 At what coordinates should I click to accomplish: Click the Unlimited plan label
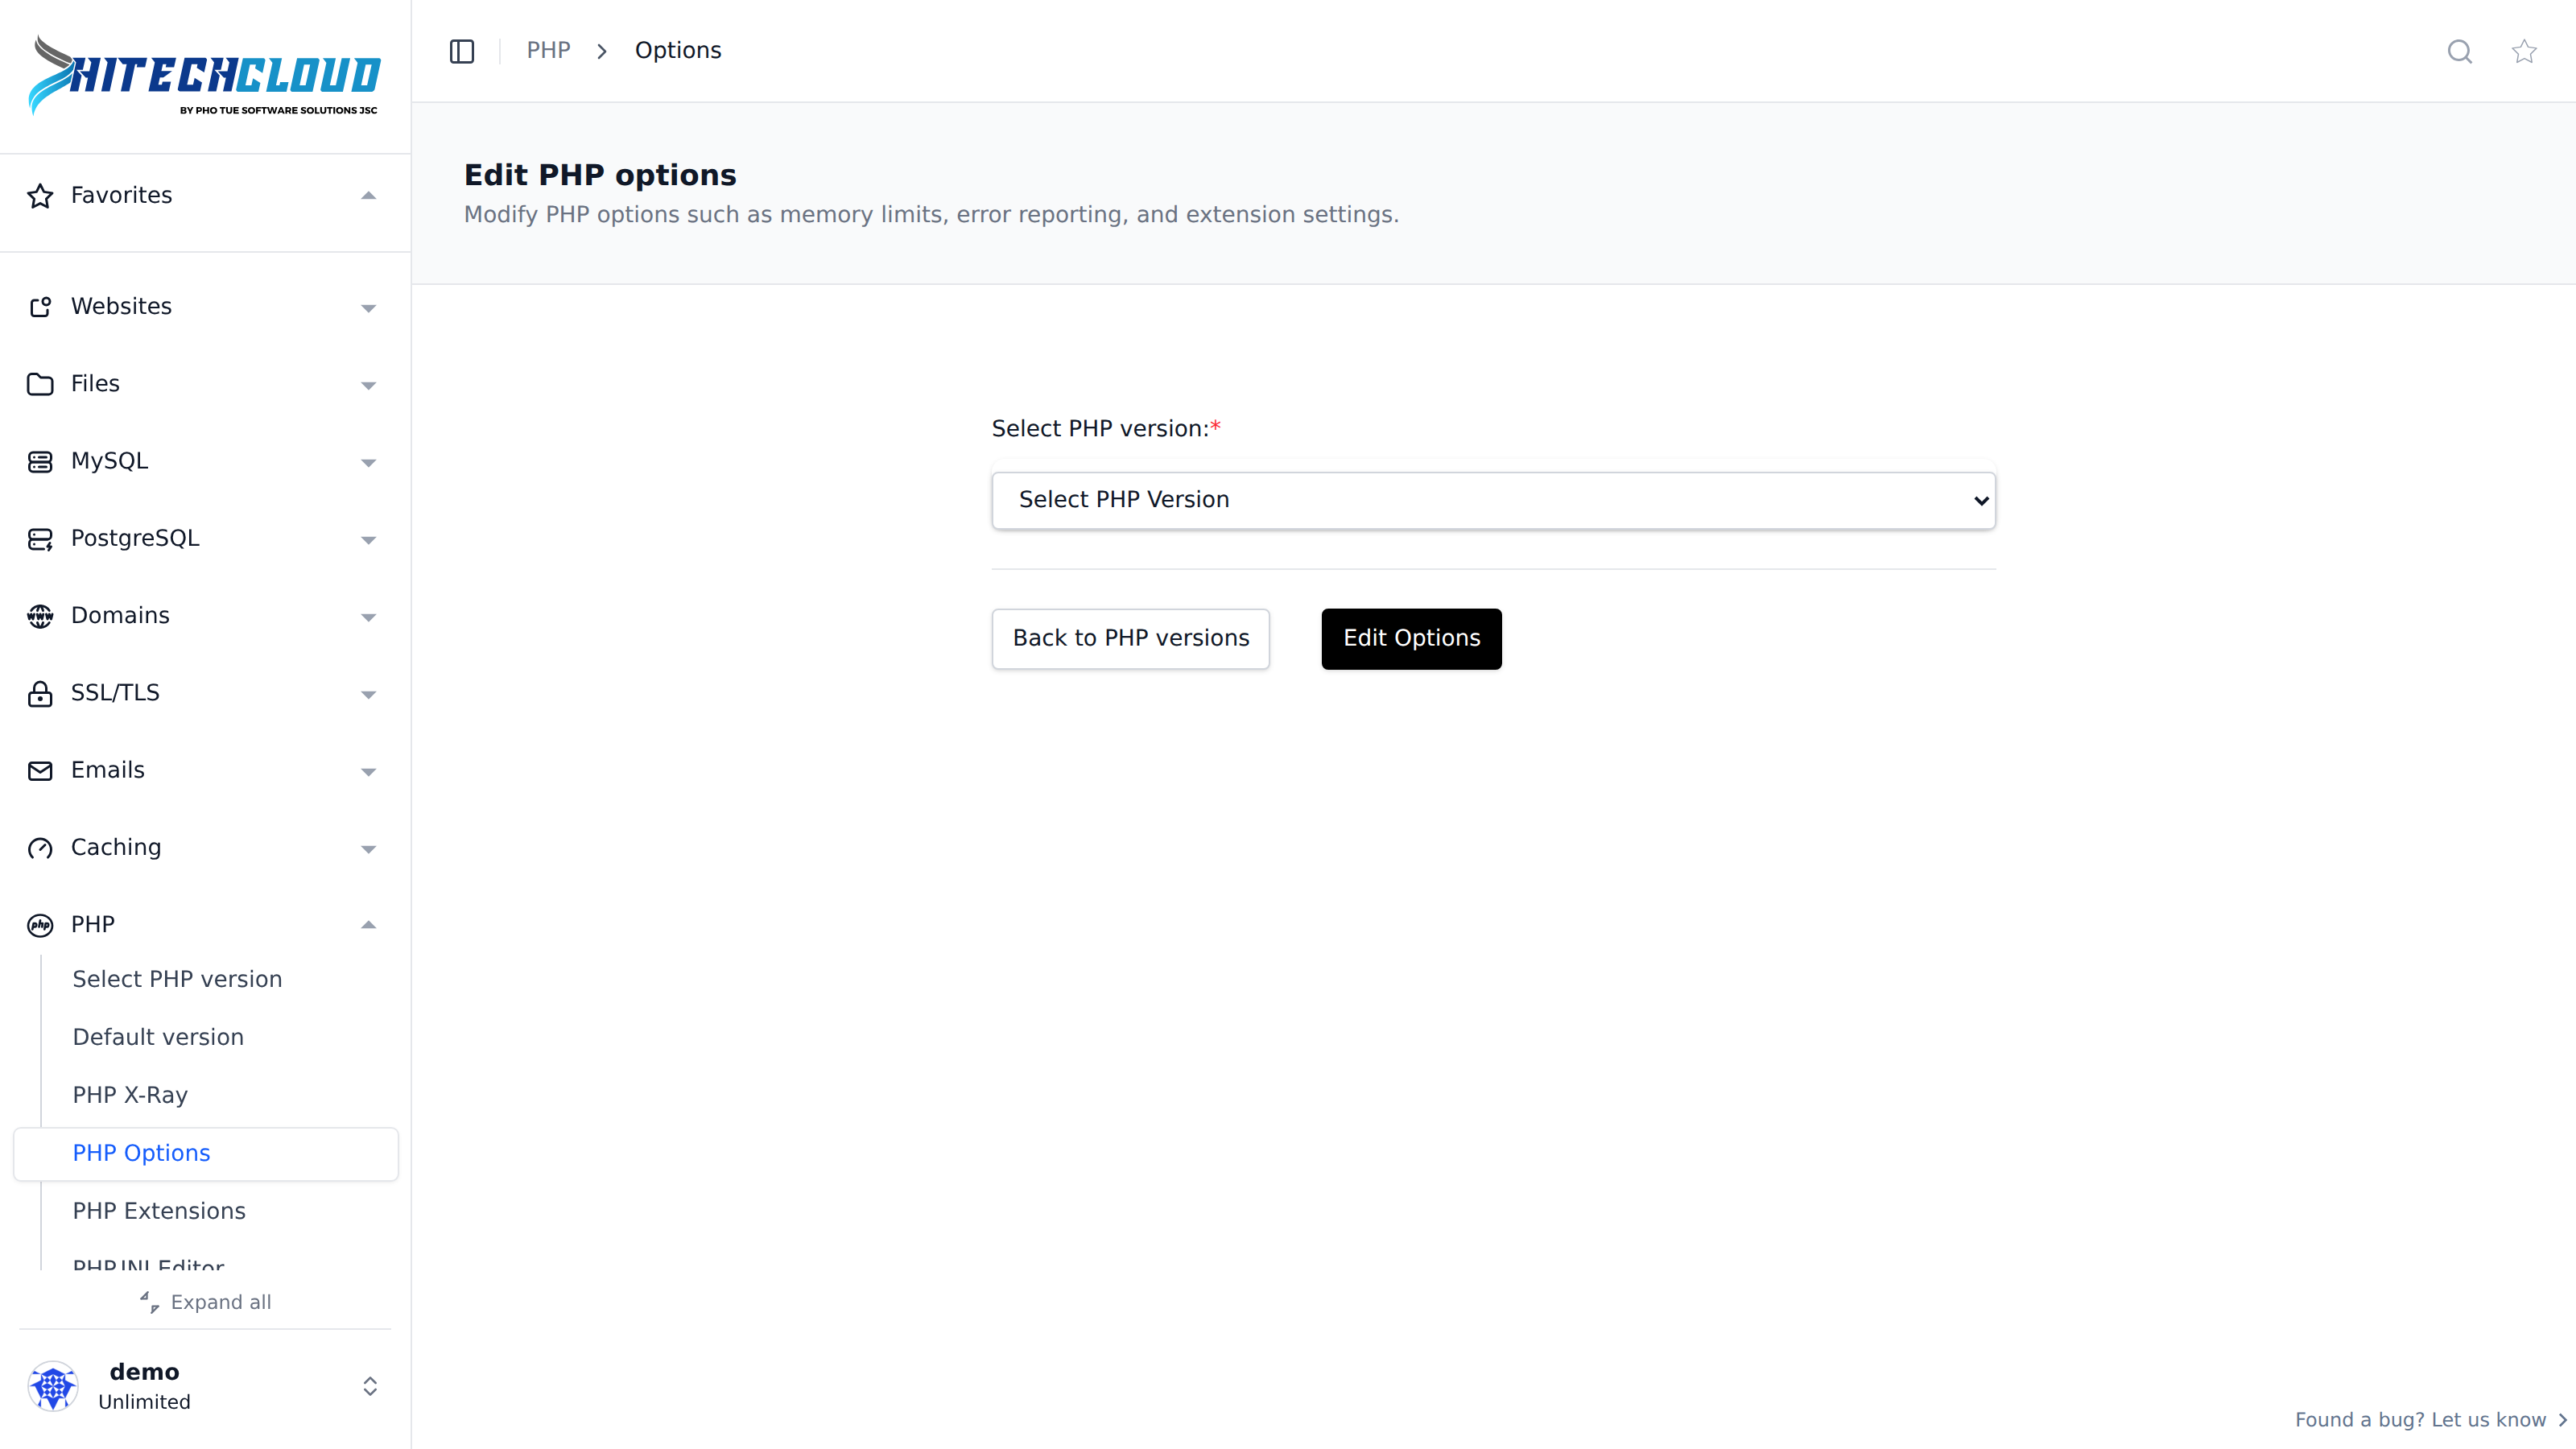(x=144, y=1402)
